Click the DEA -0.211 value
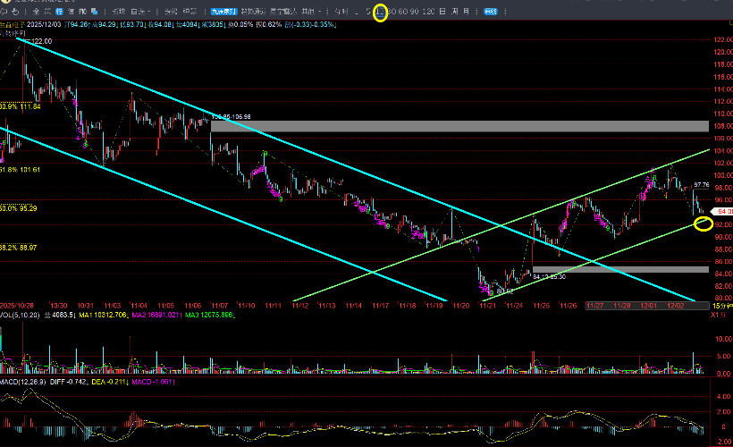Image resolution: width=733 pixels, height=447 pixels. pyautogui.click(x=109, y=382)
